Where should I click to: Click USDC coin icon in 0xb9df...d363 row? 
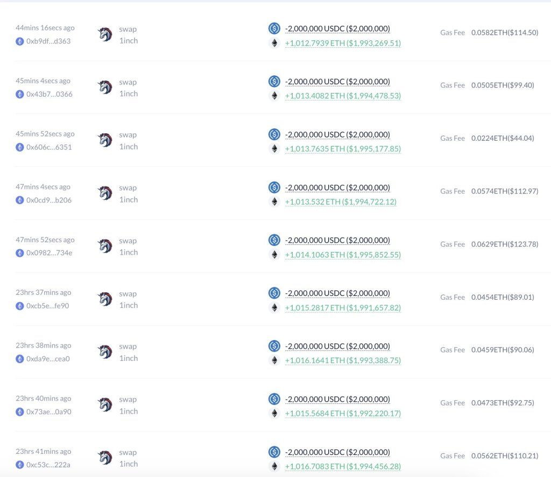click(274, 28)
